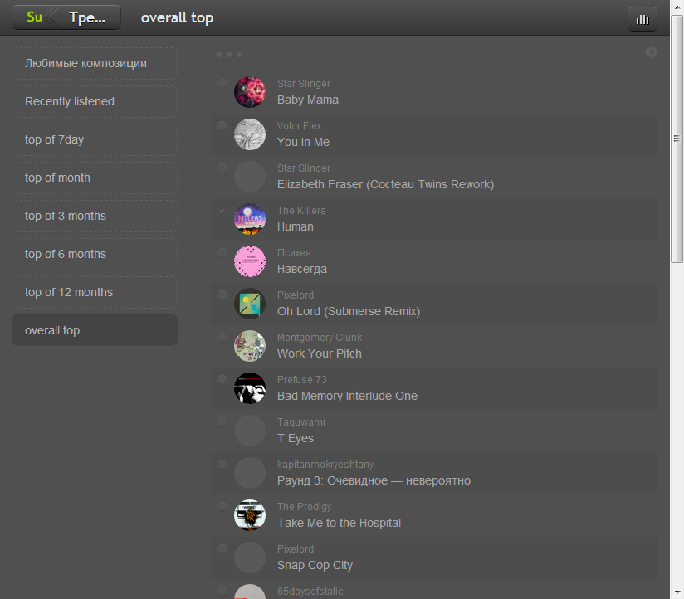Toggle the checkmark next to Human

222,210
